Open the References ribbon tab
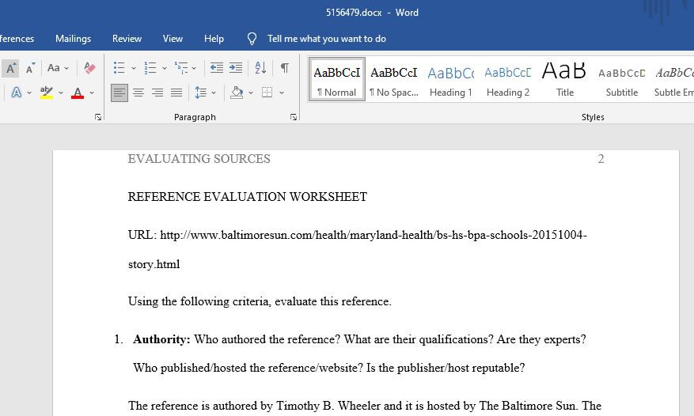Viewport: 694px width, 416px height. click(x=17, y=39)
